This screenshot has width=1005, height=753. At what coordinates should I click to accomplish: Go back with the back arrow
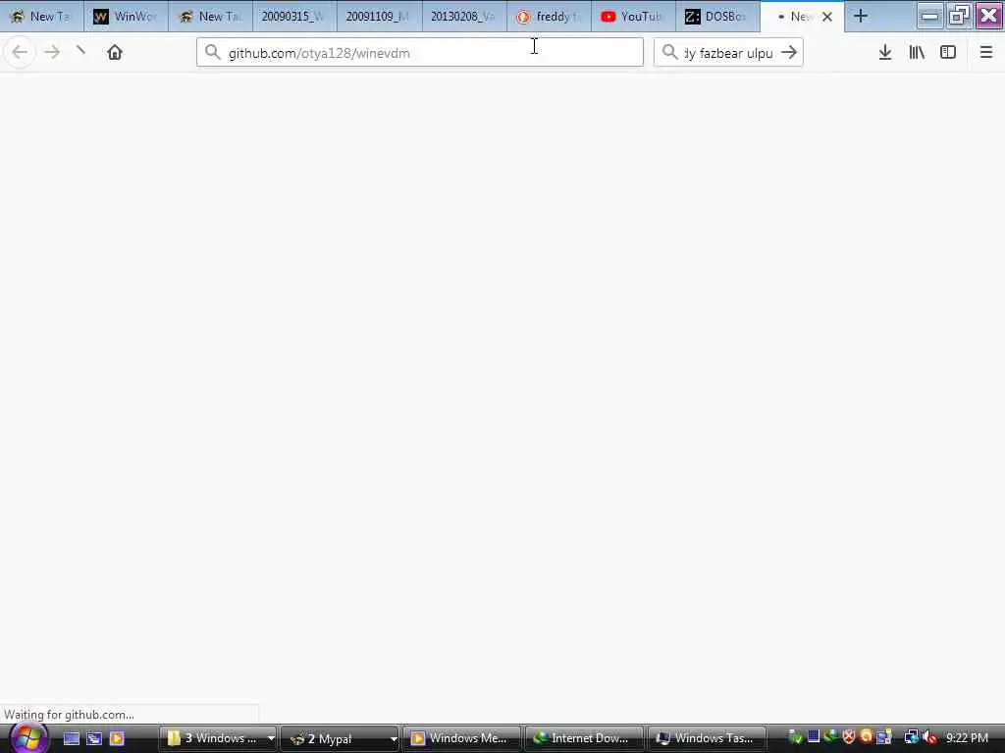click(20, 53)
